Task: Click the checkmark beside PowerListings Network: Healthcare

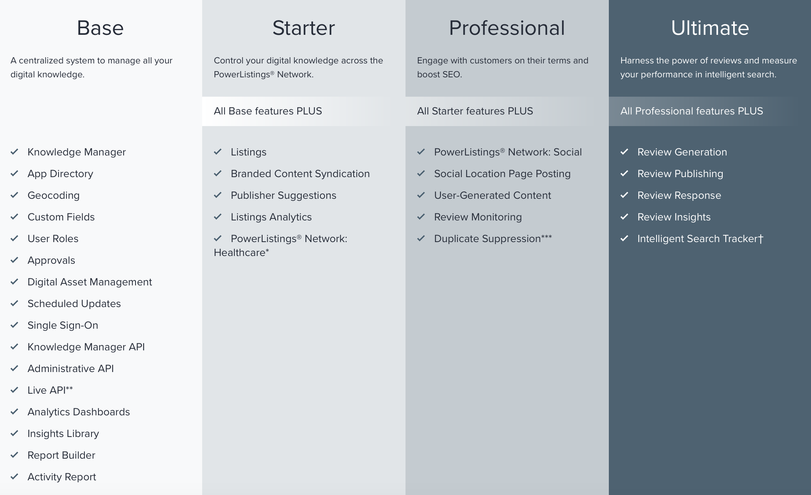Action: (x=218, y=238)
